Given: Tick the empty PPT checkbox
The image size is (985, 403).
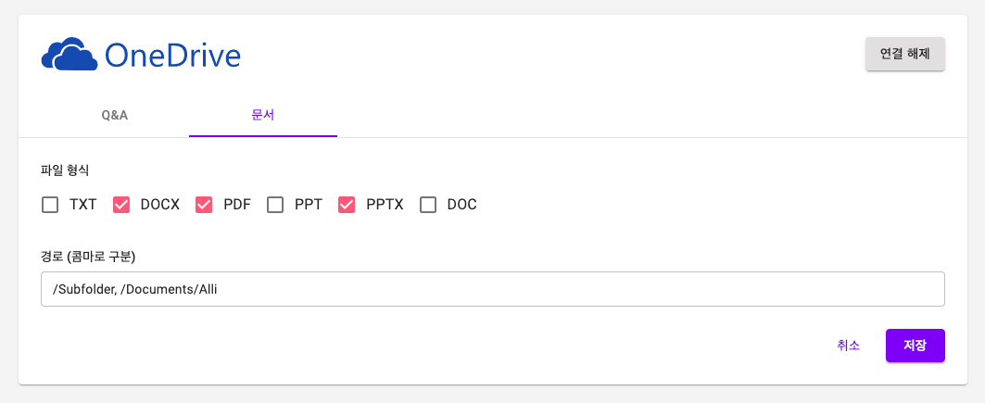Looking at the screenshot, I should [275, 205].
